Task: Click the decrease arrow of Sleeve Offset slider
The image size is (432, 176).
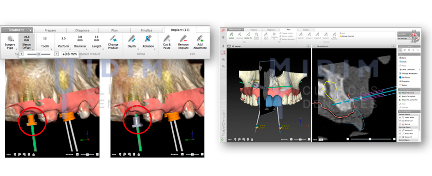Action: (x=22, y=54)
